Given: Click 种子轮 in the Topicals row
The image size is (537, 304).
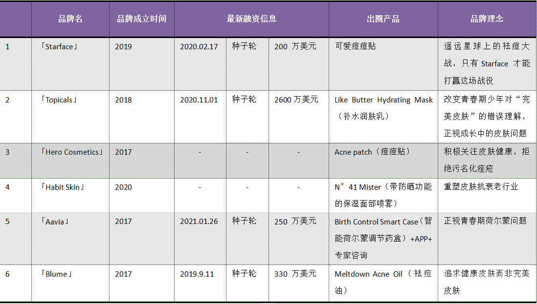Looking at the screenshot, I should click(244, 100).
